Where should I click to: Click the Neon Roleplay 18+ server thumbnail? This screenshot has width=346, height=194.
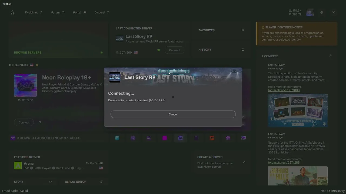(x=25, y=85)
